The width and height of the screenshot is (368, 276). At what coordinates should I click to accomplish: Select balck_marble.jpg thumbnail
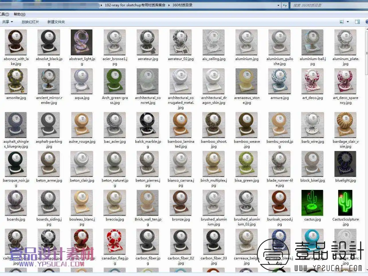pyautogui.click(x=148, y=125)
